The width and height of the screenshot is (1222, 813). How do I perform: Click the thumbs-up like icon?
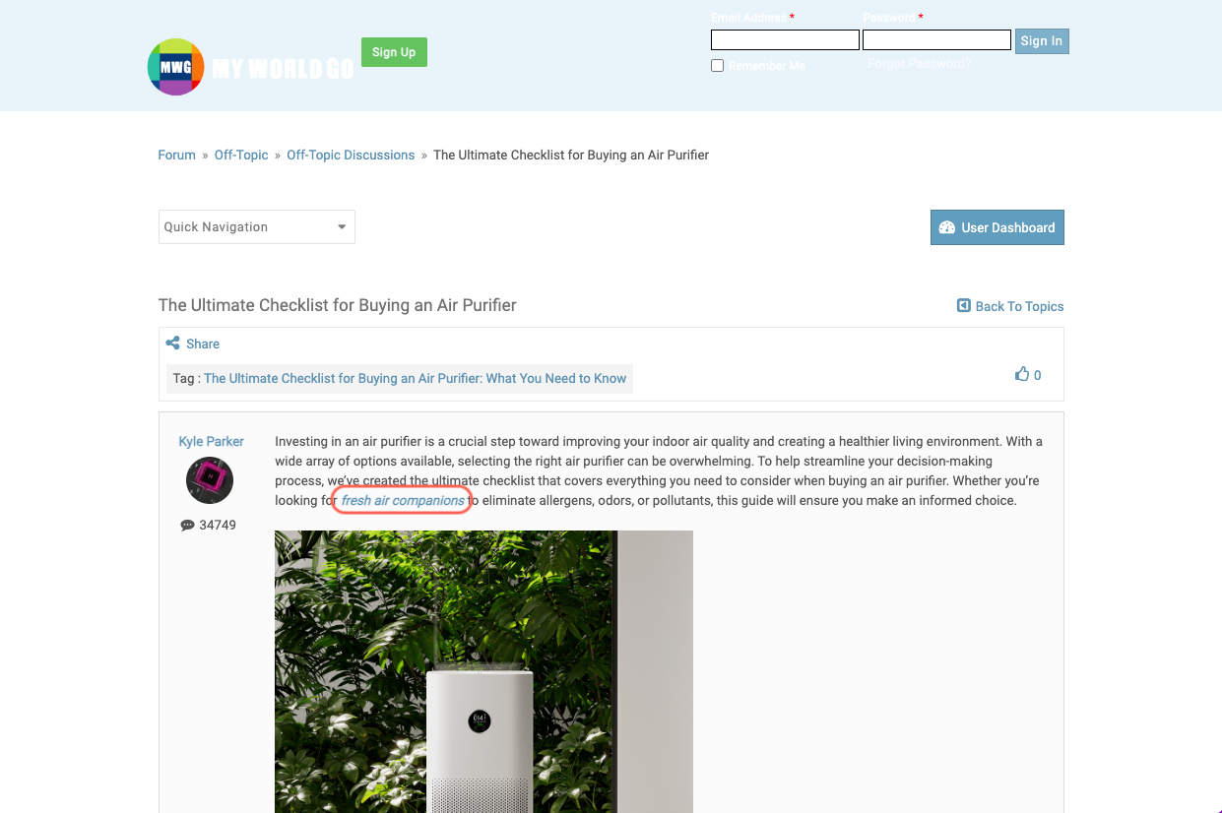(x=1022, y=374)
